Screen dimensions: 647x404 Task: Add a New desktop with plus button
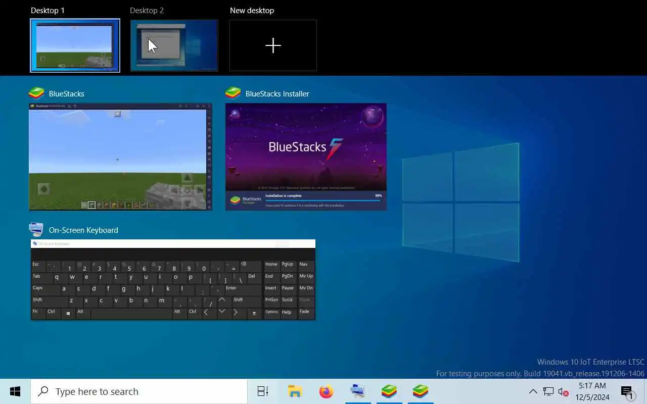pyautogui.click(x=273, y=45)
